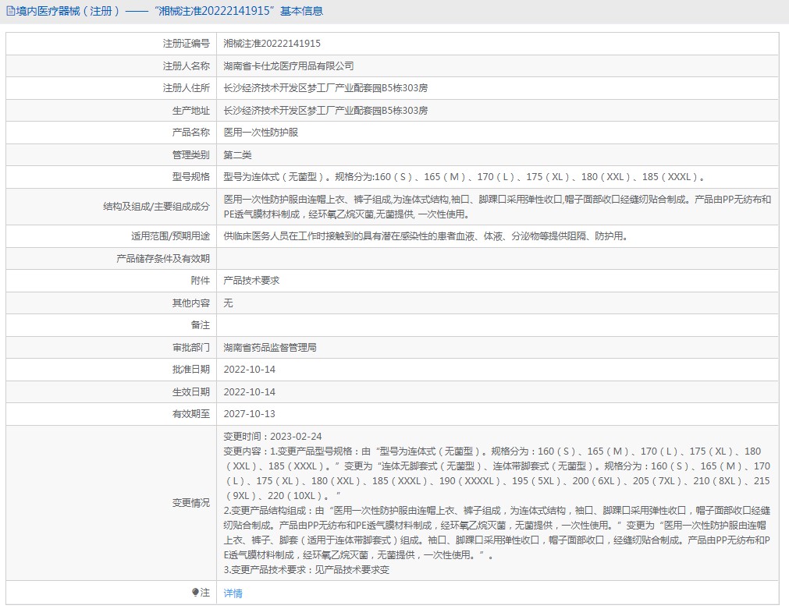Click the 生产地址 label

(x=190, y=110)
